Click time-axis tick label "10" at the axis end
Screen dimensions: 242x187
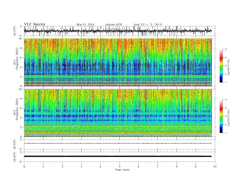coord(215,167)
